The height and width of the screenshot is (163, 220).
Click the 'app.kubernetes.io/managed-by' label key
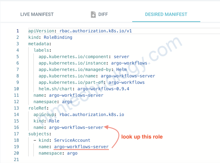(x=75, y=69)
